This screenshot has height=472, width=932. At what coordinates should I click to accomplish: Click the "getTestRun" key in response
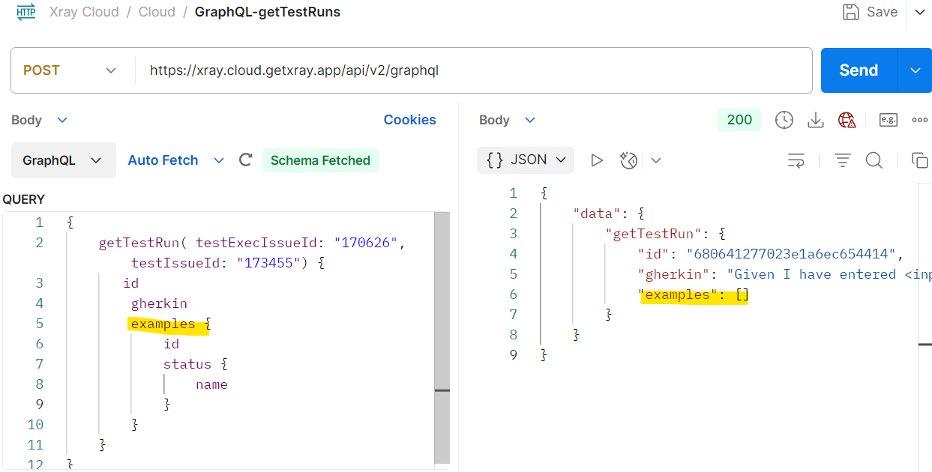(x=655, y=234)
